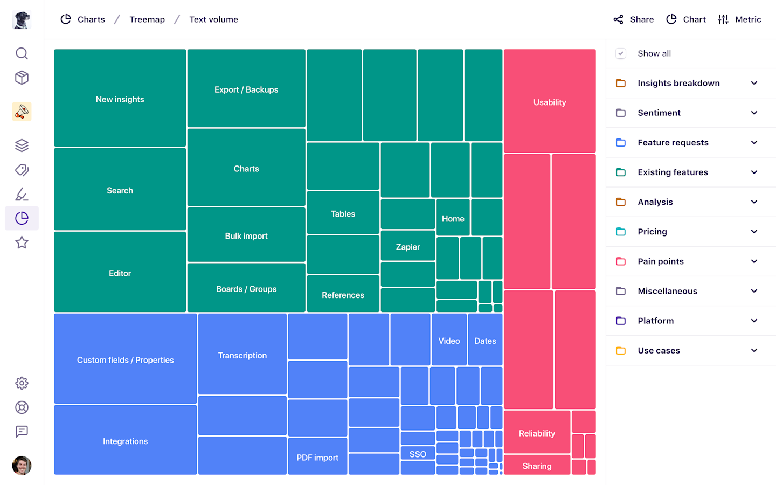Click the Video tile
This screenshot has width=776, height=485.
pyautogui.click(x=449, y=339)
